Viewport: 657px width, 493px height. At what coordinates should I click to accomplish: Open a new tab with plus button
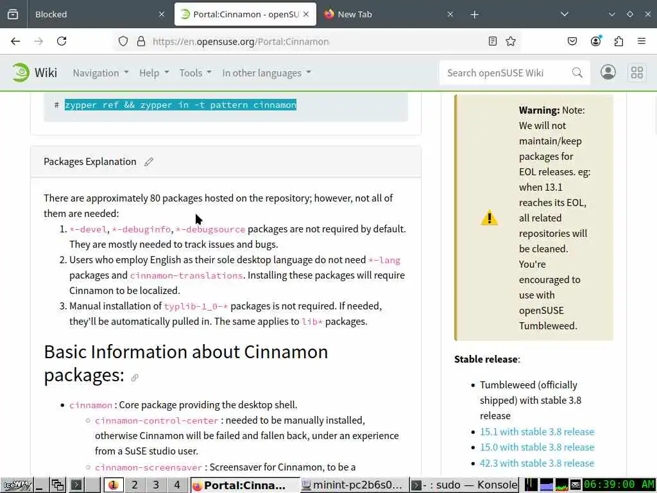[x=474, y=15]
